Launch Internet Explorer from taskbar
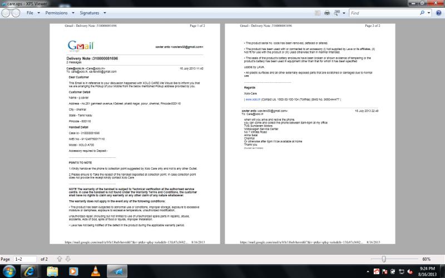445x278 pixels. coord(29,271)
